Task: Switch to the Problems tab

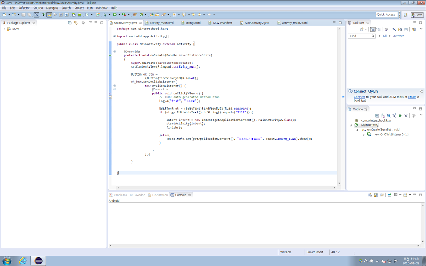Action: [x=118, y=195]
